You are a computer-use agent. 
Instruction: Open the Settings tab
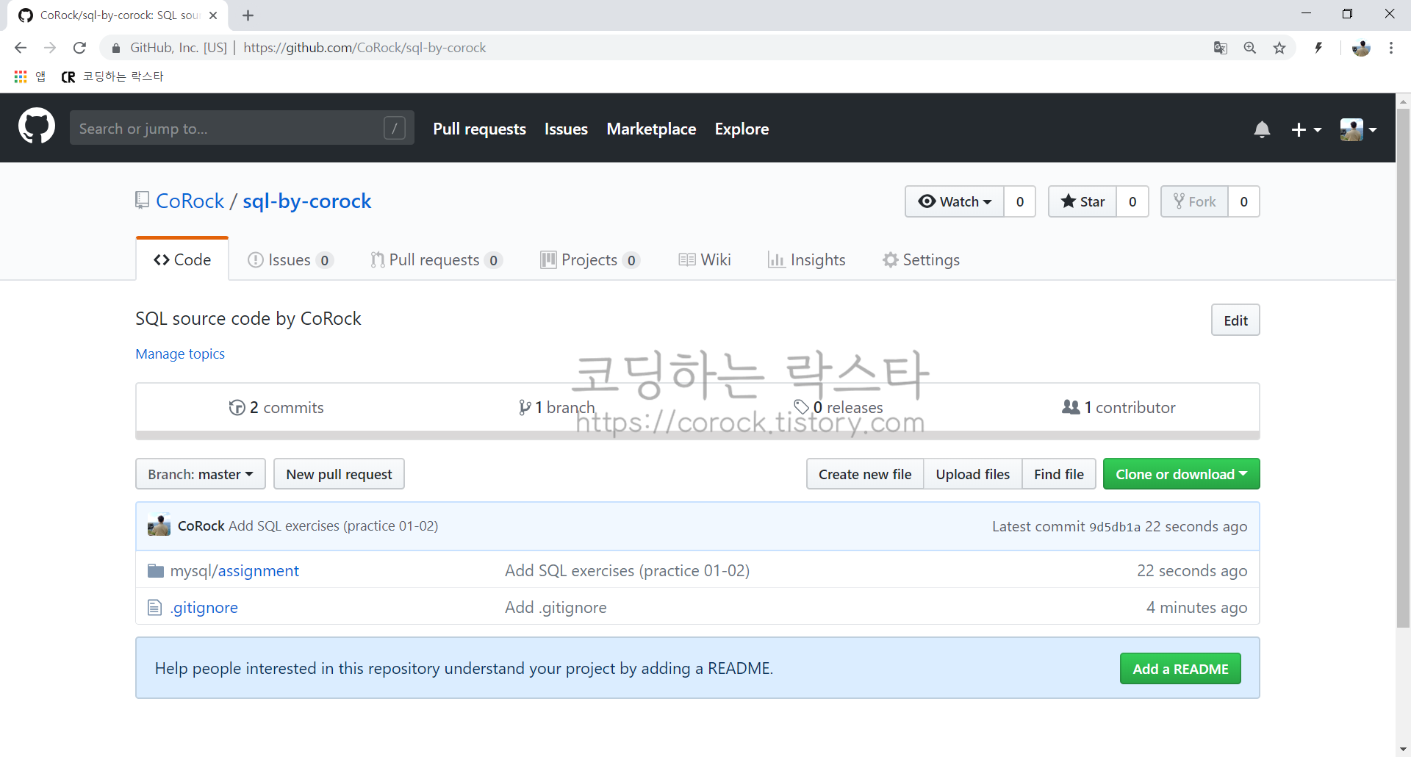pos(921,259)
